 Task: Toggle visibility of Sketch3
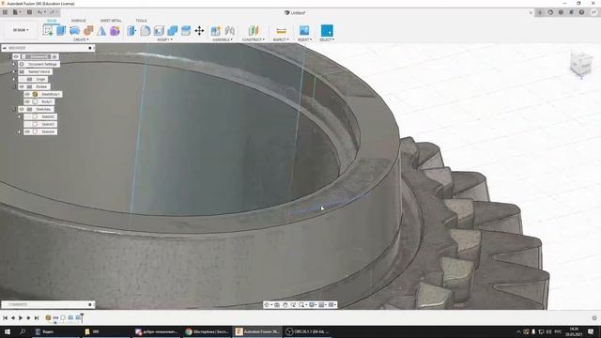point(27,124)
